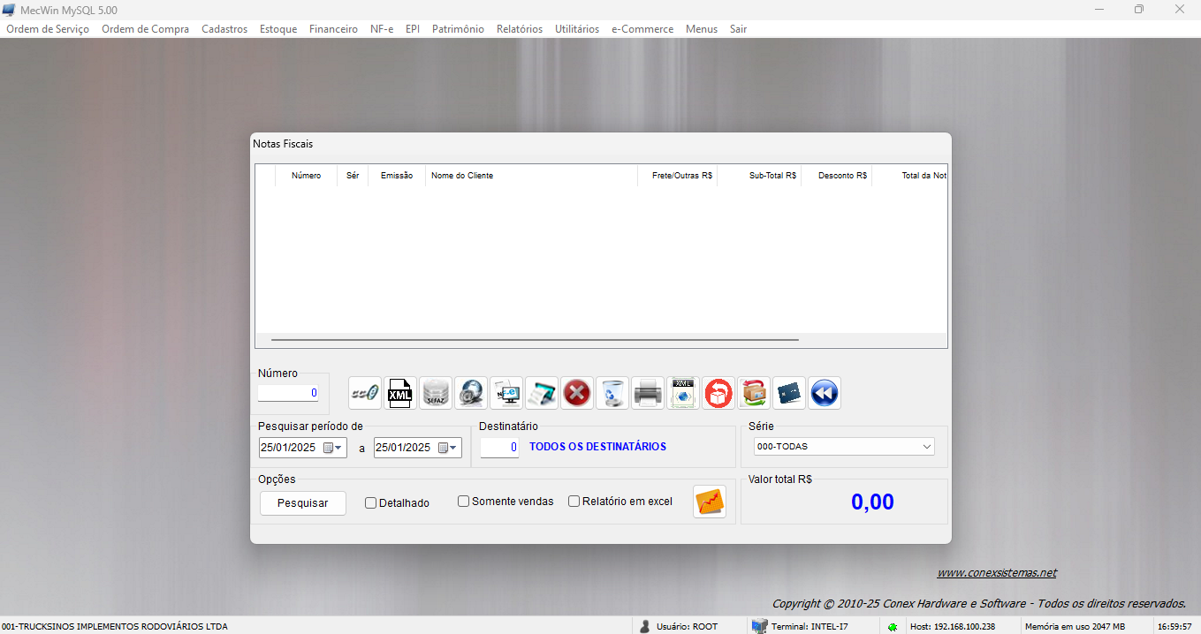Open the end date calendar dropdown
This screenshot has width=1201, height=634.
tap(453, 448)
